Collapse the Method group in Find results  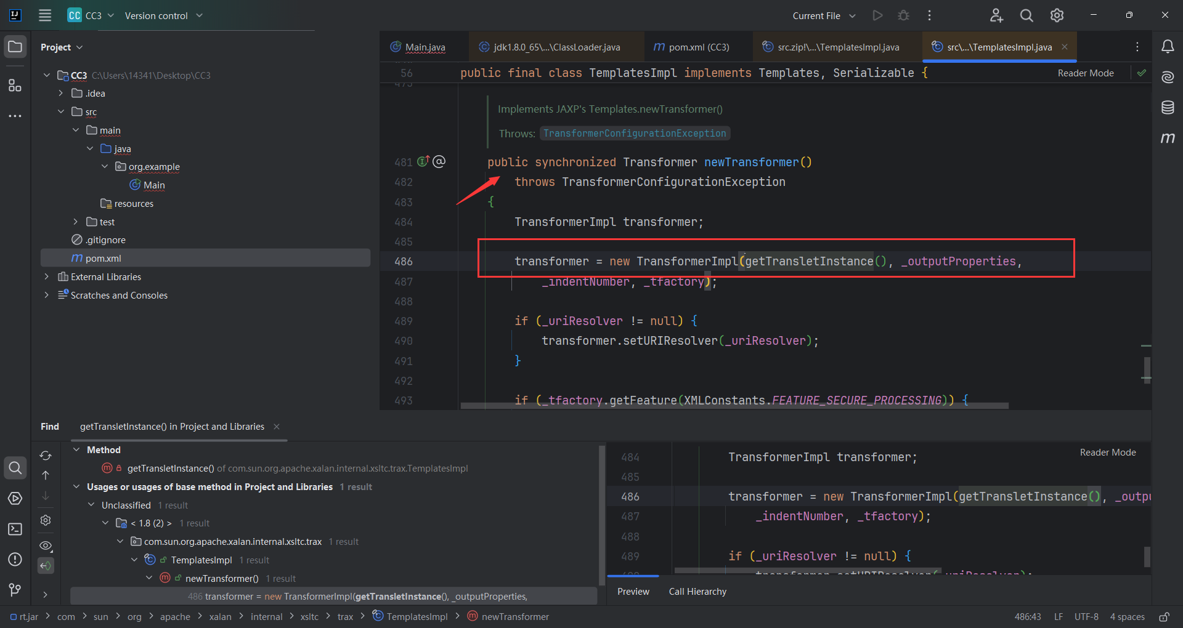[76, 449]
